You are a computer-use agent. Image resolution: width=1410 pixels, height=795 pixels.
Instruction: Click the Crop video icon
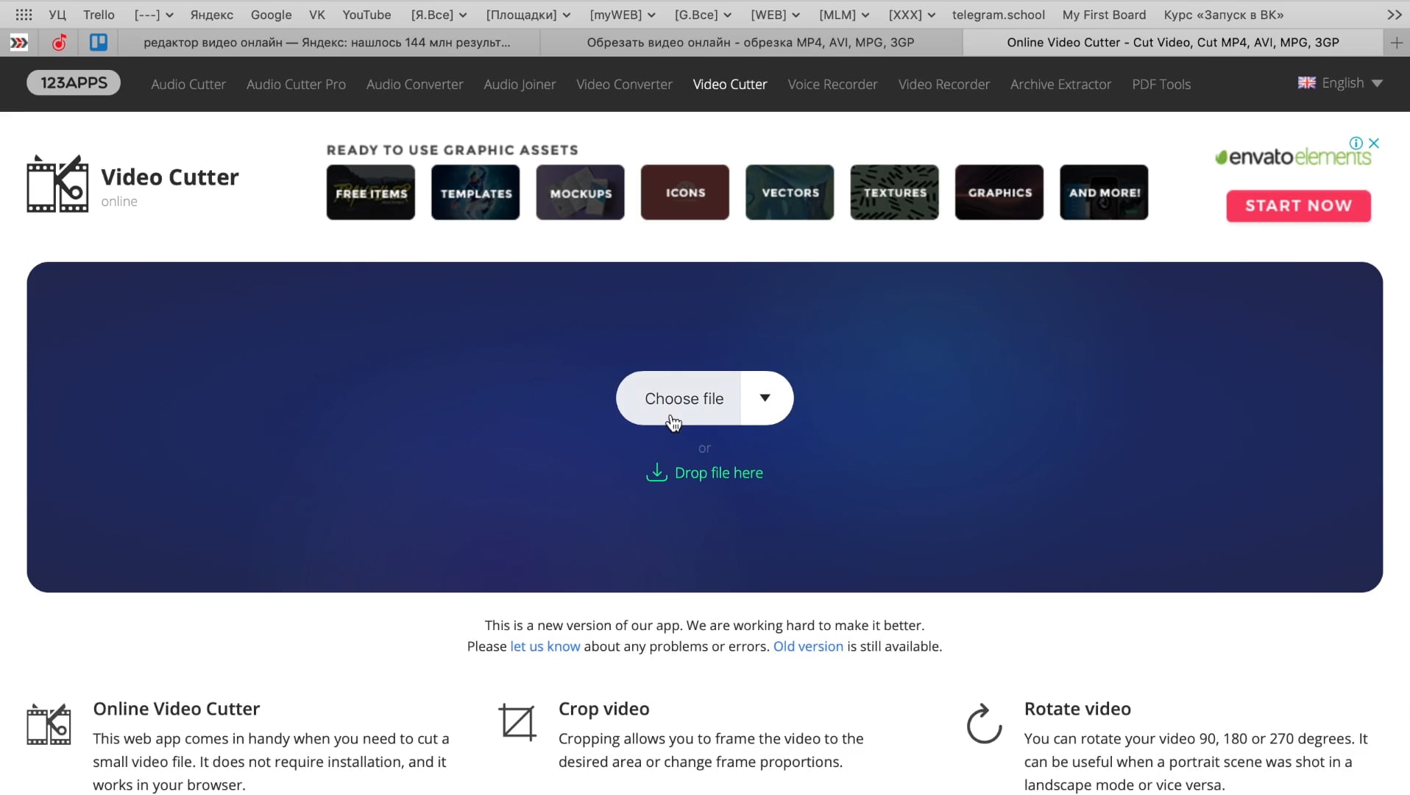(517, 722)
